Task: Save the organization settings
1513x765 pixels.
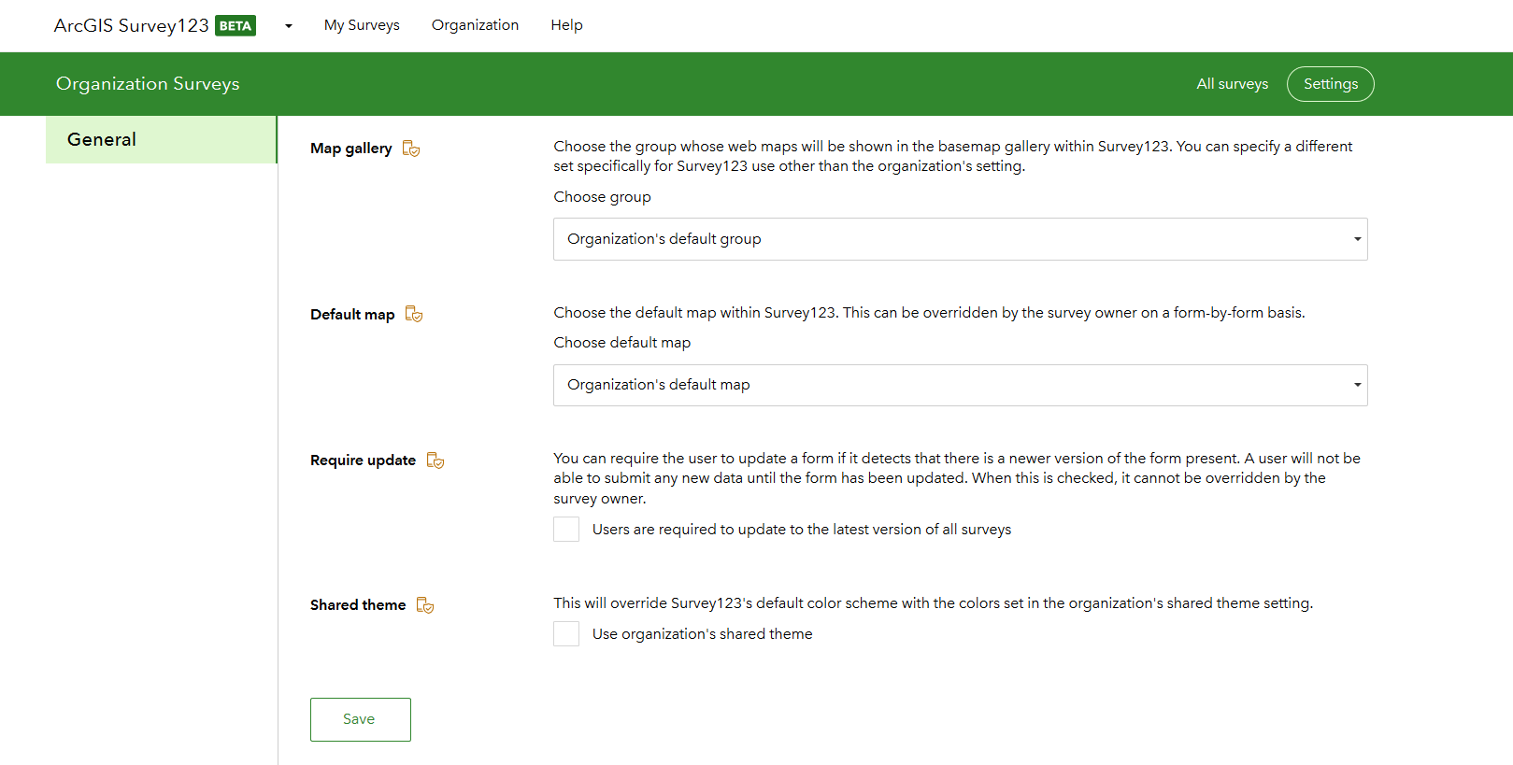Action: 361,719
